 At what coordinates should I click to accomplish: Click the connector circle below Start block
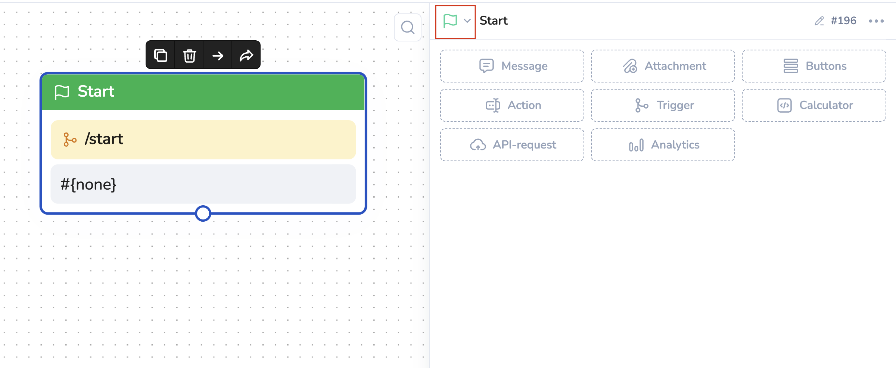click(x=203, y=213)
